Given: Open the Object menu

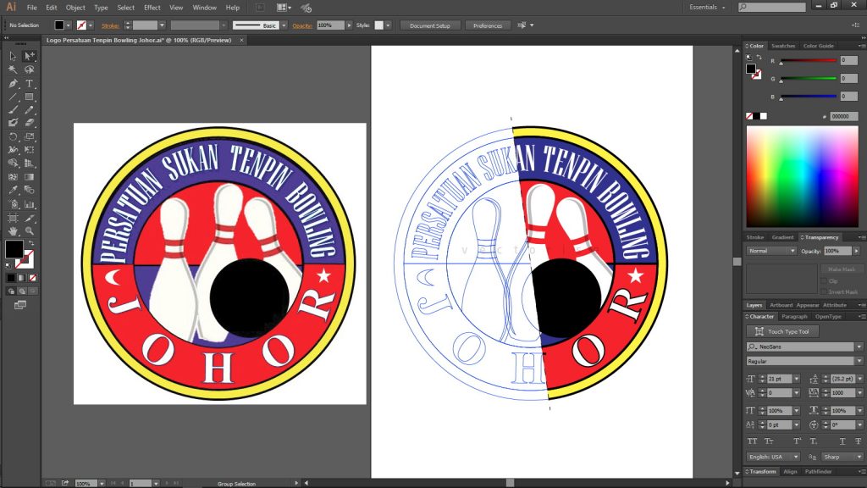Looking at the screenshot, I should point(75,8).
